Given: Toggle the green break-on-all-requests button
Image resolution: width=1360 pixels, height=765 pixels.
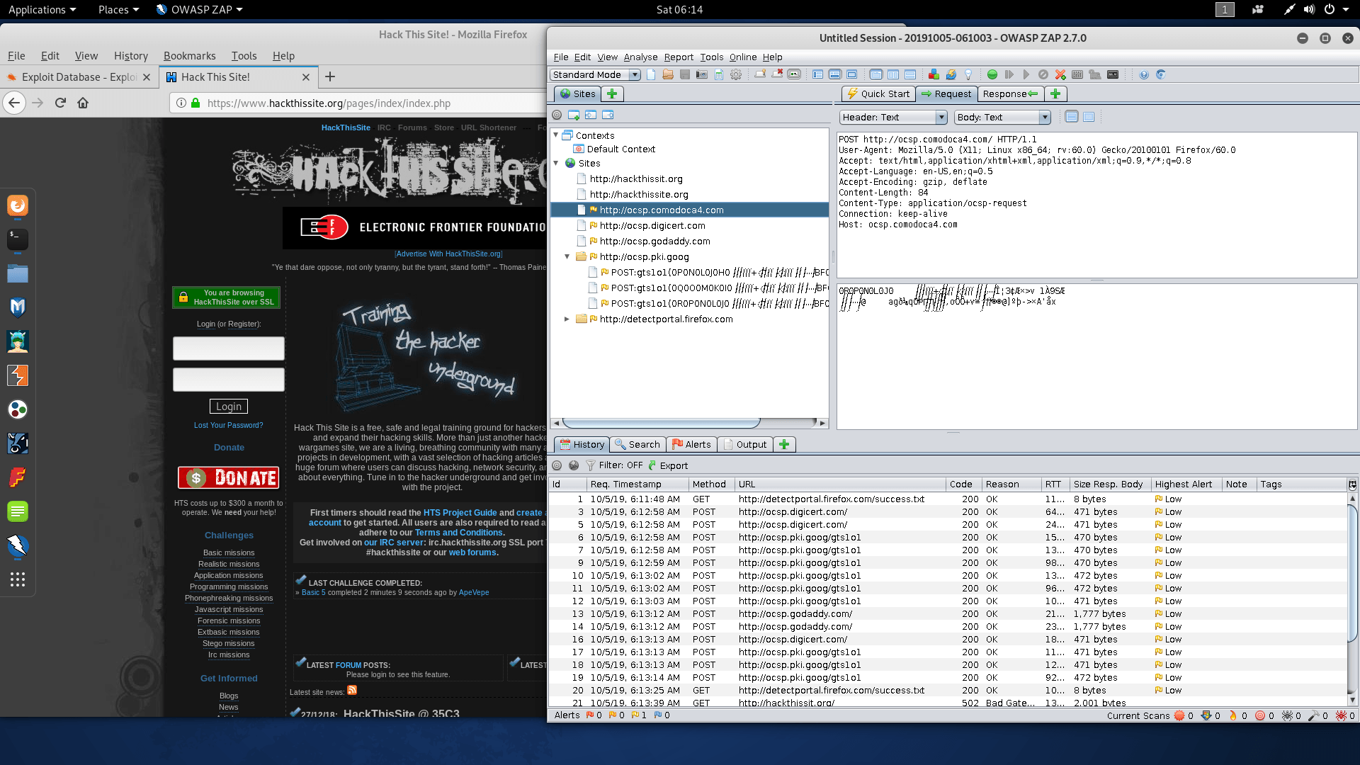Looking at the screenshot, I should click(992, 74).
